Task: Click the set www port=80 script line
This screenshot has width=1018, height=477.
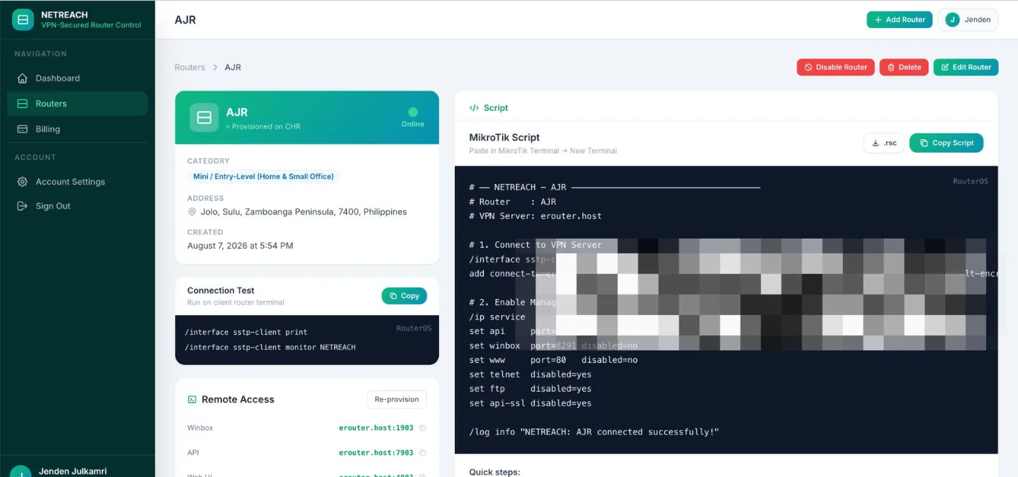Action: coord(554,360)
